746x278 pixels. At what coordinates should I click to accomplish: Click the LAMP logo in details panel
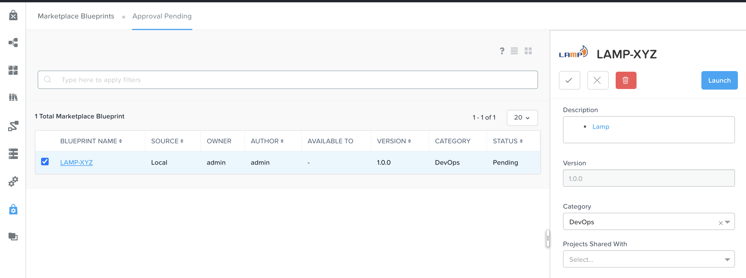coord(573,52)
